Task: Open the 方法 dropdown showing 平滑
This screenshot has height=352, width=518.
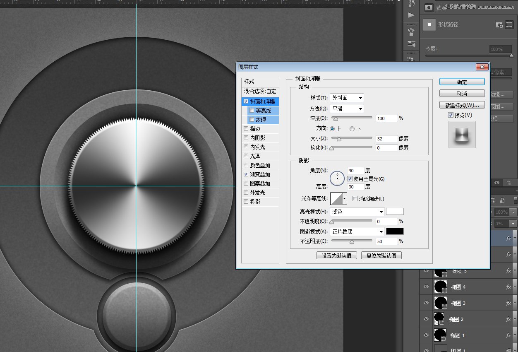Action: pos(346,108)
